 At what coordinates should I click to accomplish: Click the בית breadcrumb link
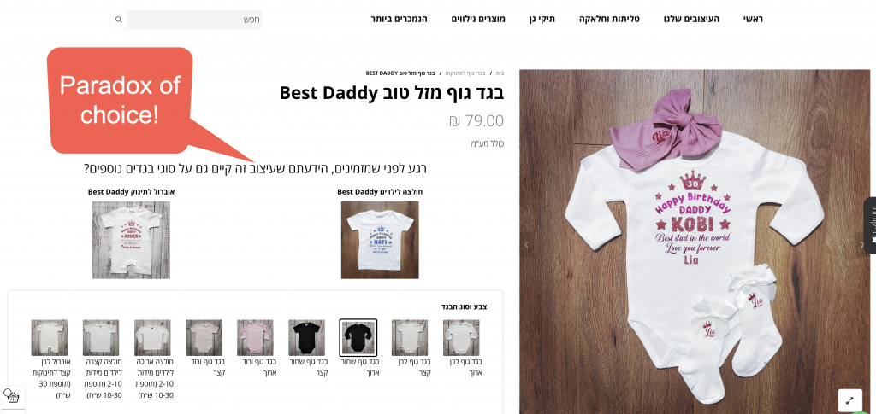(500, 73)
